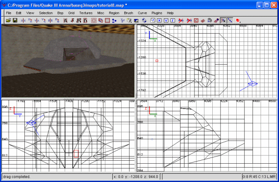Image resolution: width=279 pixels, height=182 pixels.
Task: Click the dotted-outline hollow square CSG icon
Action: (x=94, y=21)
